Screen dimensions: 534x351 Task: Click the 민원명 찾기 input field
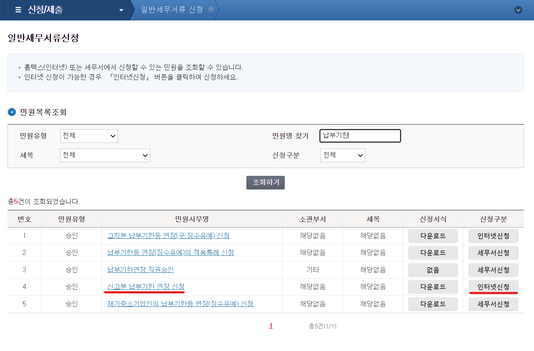tap(360, 136)
